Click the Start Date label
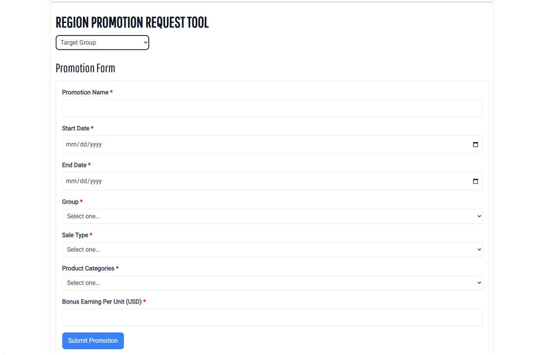The image size is (541, 355). (76, 128)
